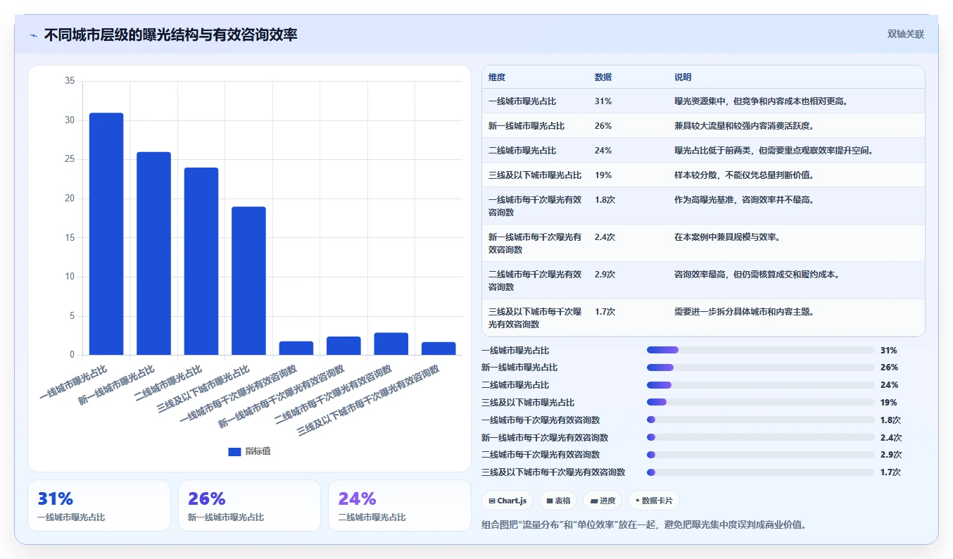Click the icon left of the page title
Image resolution: width=953 pixels, height=559 pixels.
[x=33, y=34]
